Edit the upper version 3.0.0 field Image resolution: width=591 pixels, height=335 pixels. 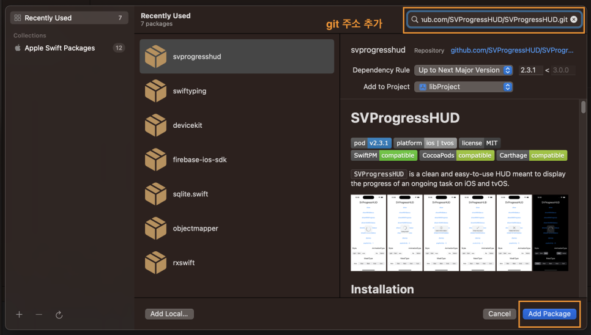563,70
